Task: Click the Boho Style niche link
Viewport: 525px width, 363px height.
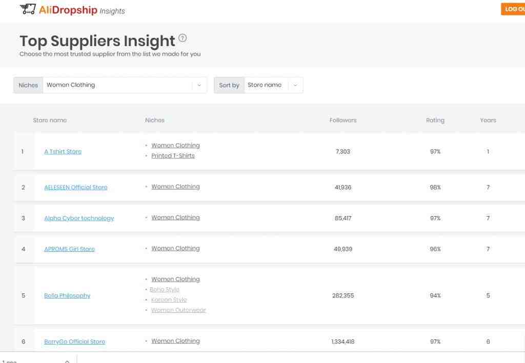Action: (x=165, y=289)
